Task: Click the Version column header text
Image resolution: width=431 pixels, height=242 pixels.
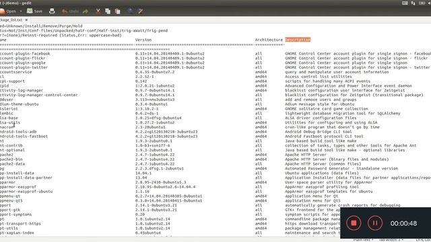Action: tap(143, 40)
